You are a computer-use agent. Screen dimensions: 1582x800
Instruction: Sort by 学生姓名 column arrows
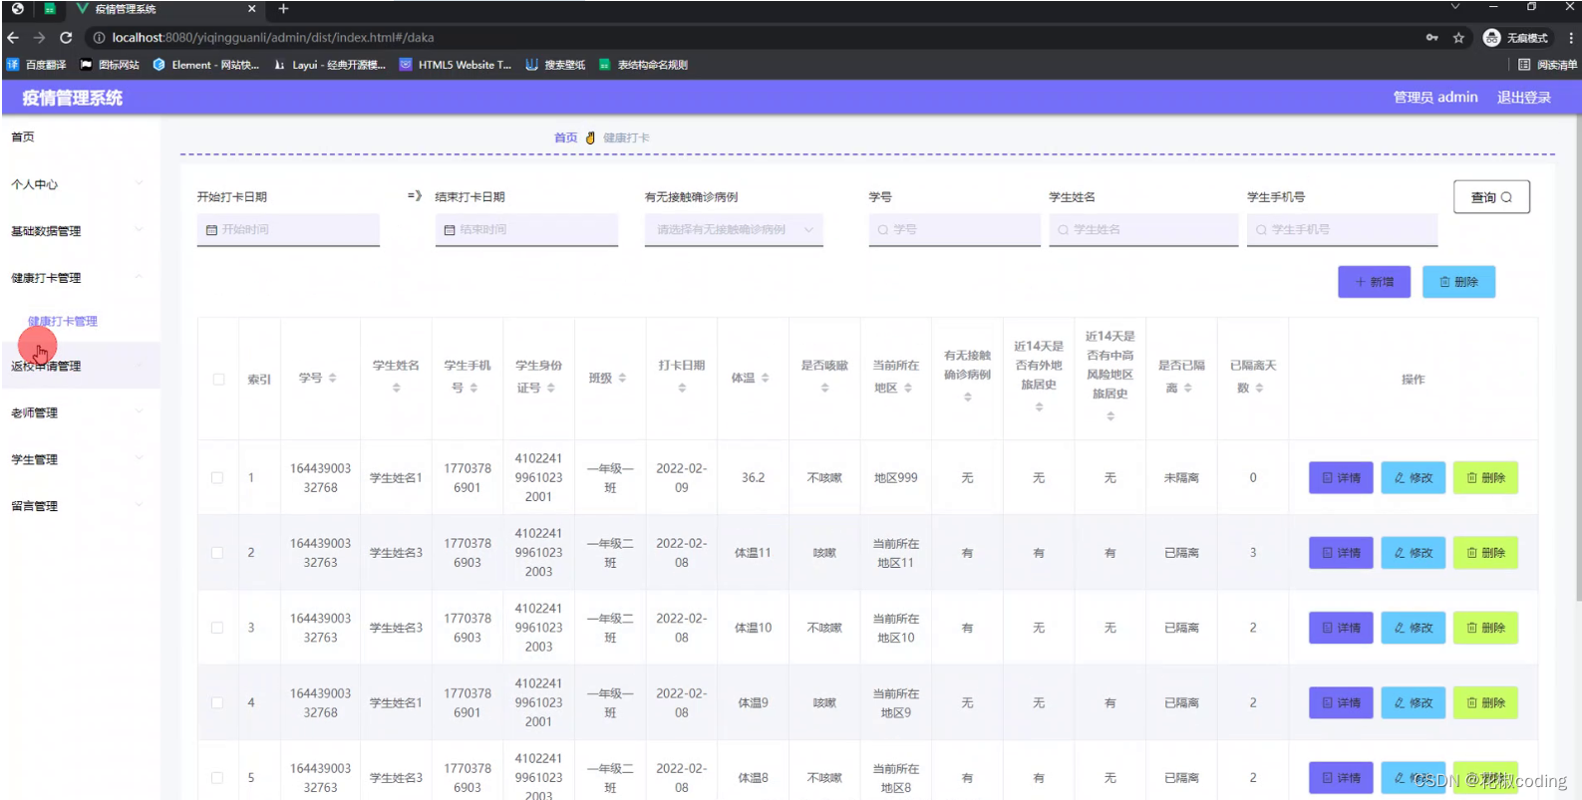396,389
